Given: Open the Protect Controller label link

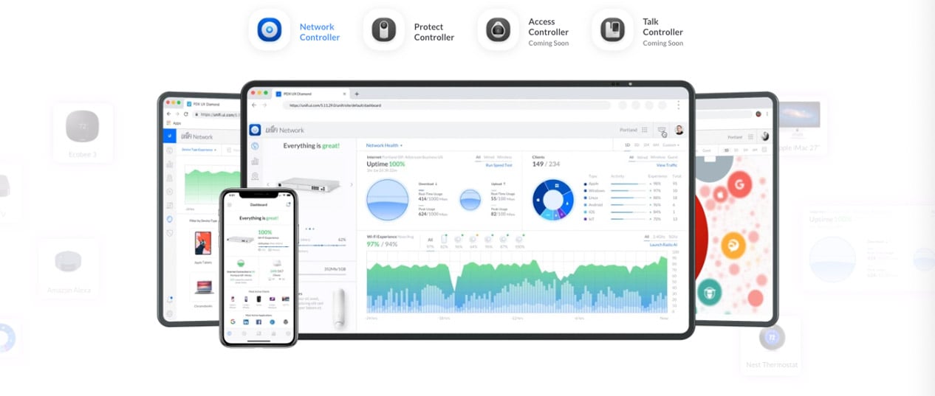Looking at the screenshot, I should pyautogui.click(x=434, y=32).
